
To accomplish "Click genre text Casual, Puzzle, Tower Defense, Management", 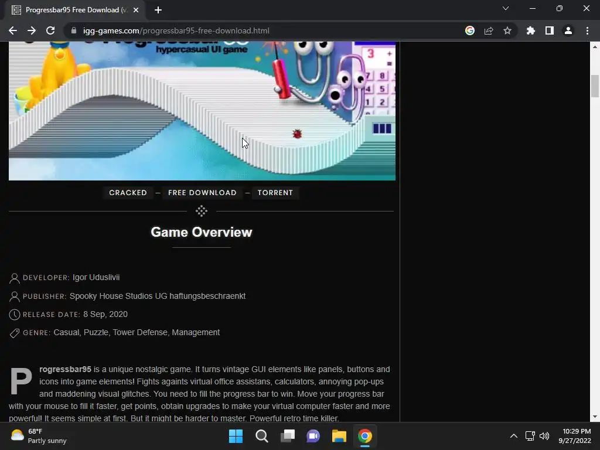I will (137, 333).
